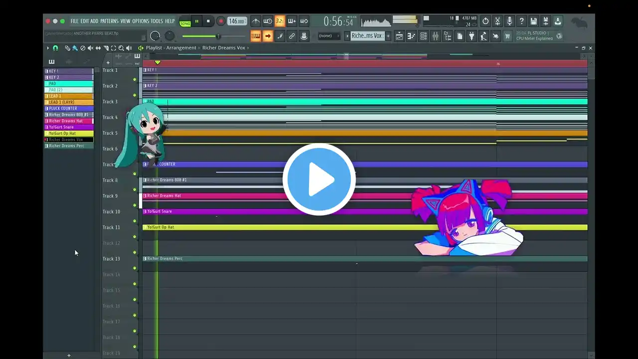Toggle wait for input before recording
Viewport: 638px width, 359px height.
coord(268,21)
